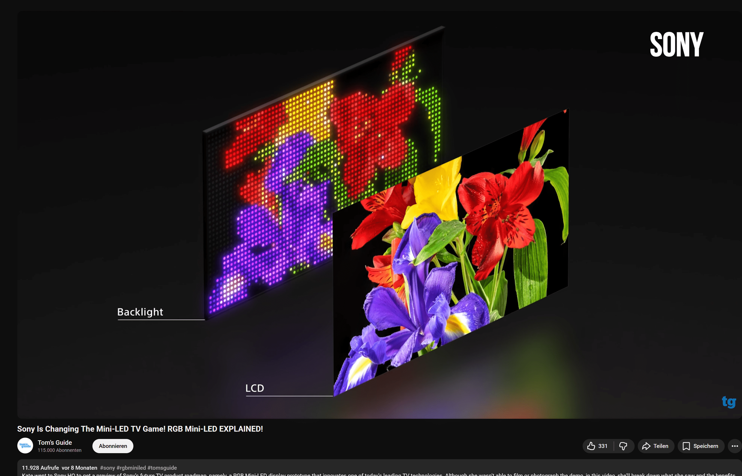Viewport: 742px width, 476px height.
Task: Open the #rgbminiled hashtag link
Action: click(132, 468)
